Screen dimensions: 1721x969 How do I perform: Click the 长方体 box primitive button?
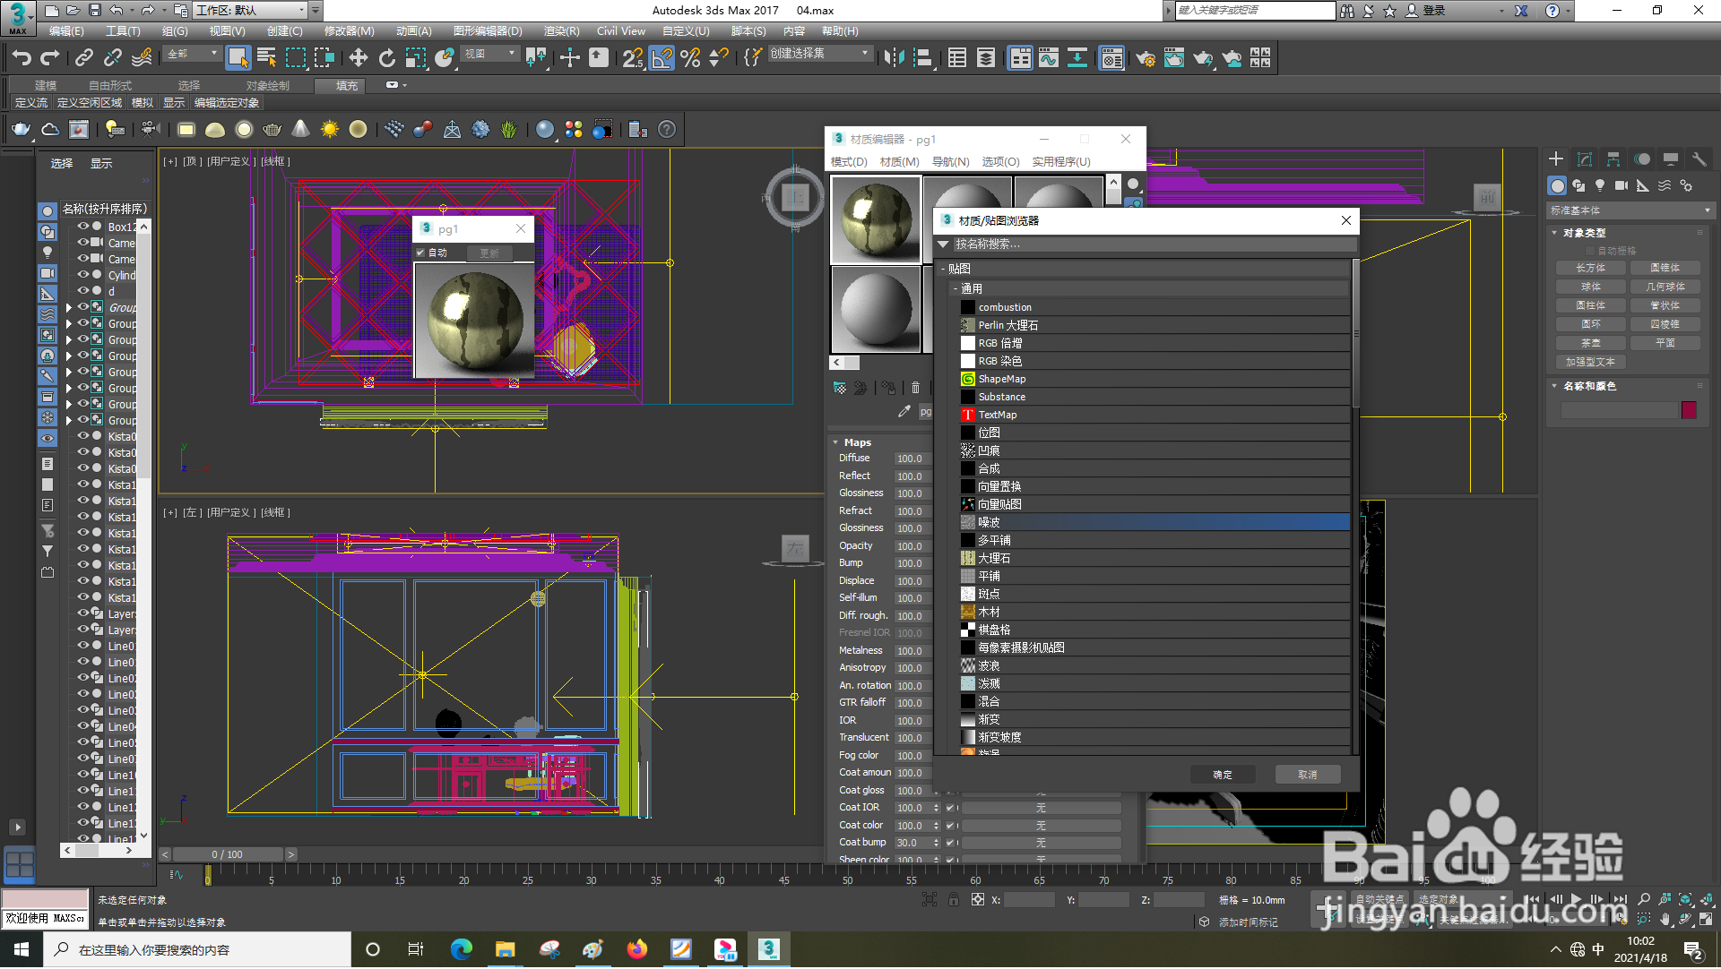click(1591, 268)
